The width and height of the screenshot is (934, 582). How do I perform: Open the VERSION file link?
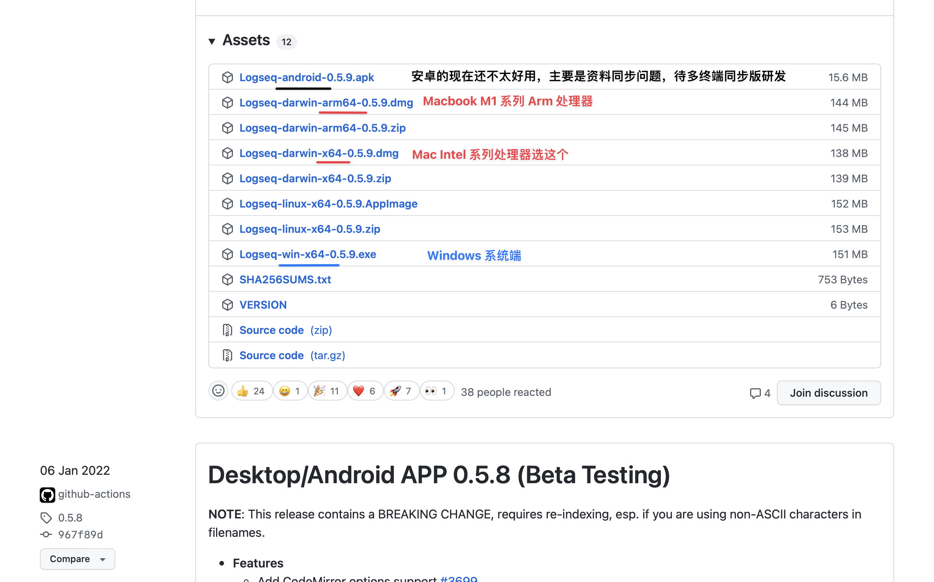[x=263, y=305]
